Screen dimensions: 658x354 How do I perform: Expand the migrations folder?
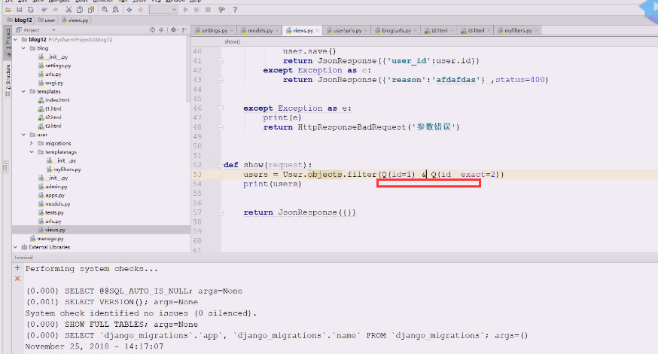click(x=32, y=143)
